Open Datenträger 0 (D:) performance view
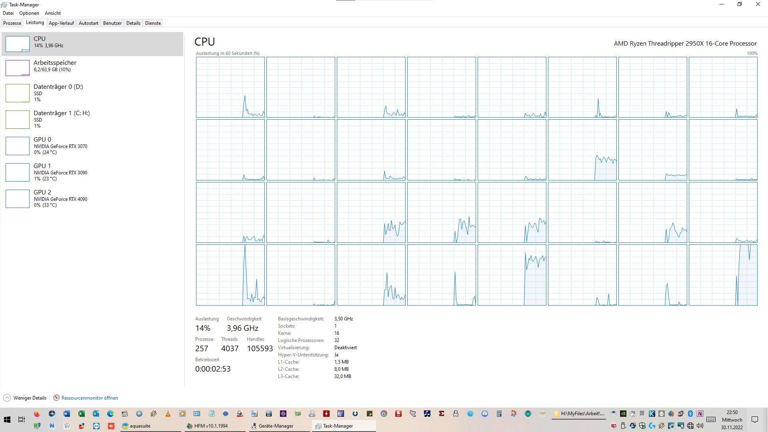The image size is (768, 432). 92,93
